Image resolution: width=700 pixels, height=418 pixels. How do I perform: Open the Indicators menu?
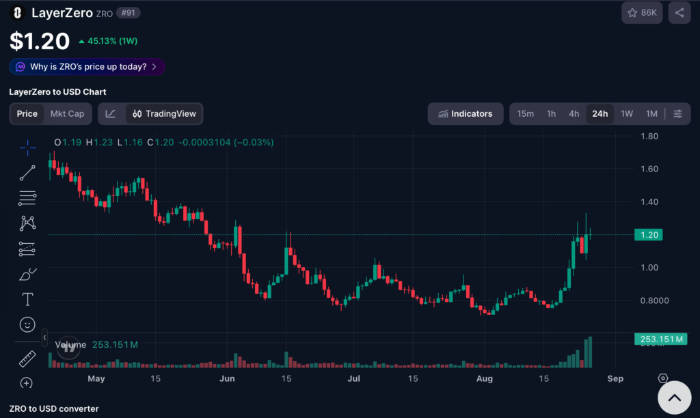tap(466, 114)
